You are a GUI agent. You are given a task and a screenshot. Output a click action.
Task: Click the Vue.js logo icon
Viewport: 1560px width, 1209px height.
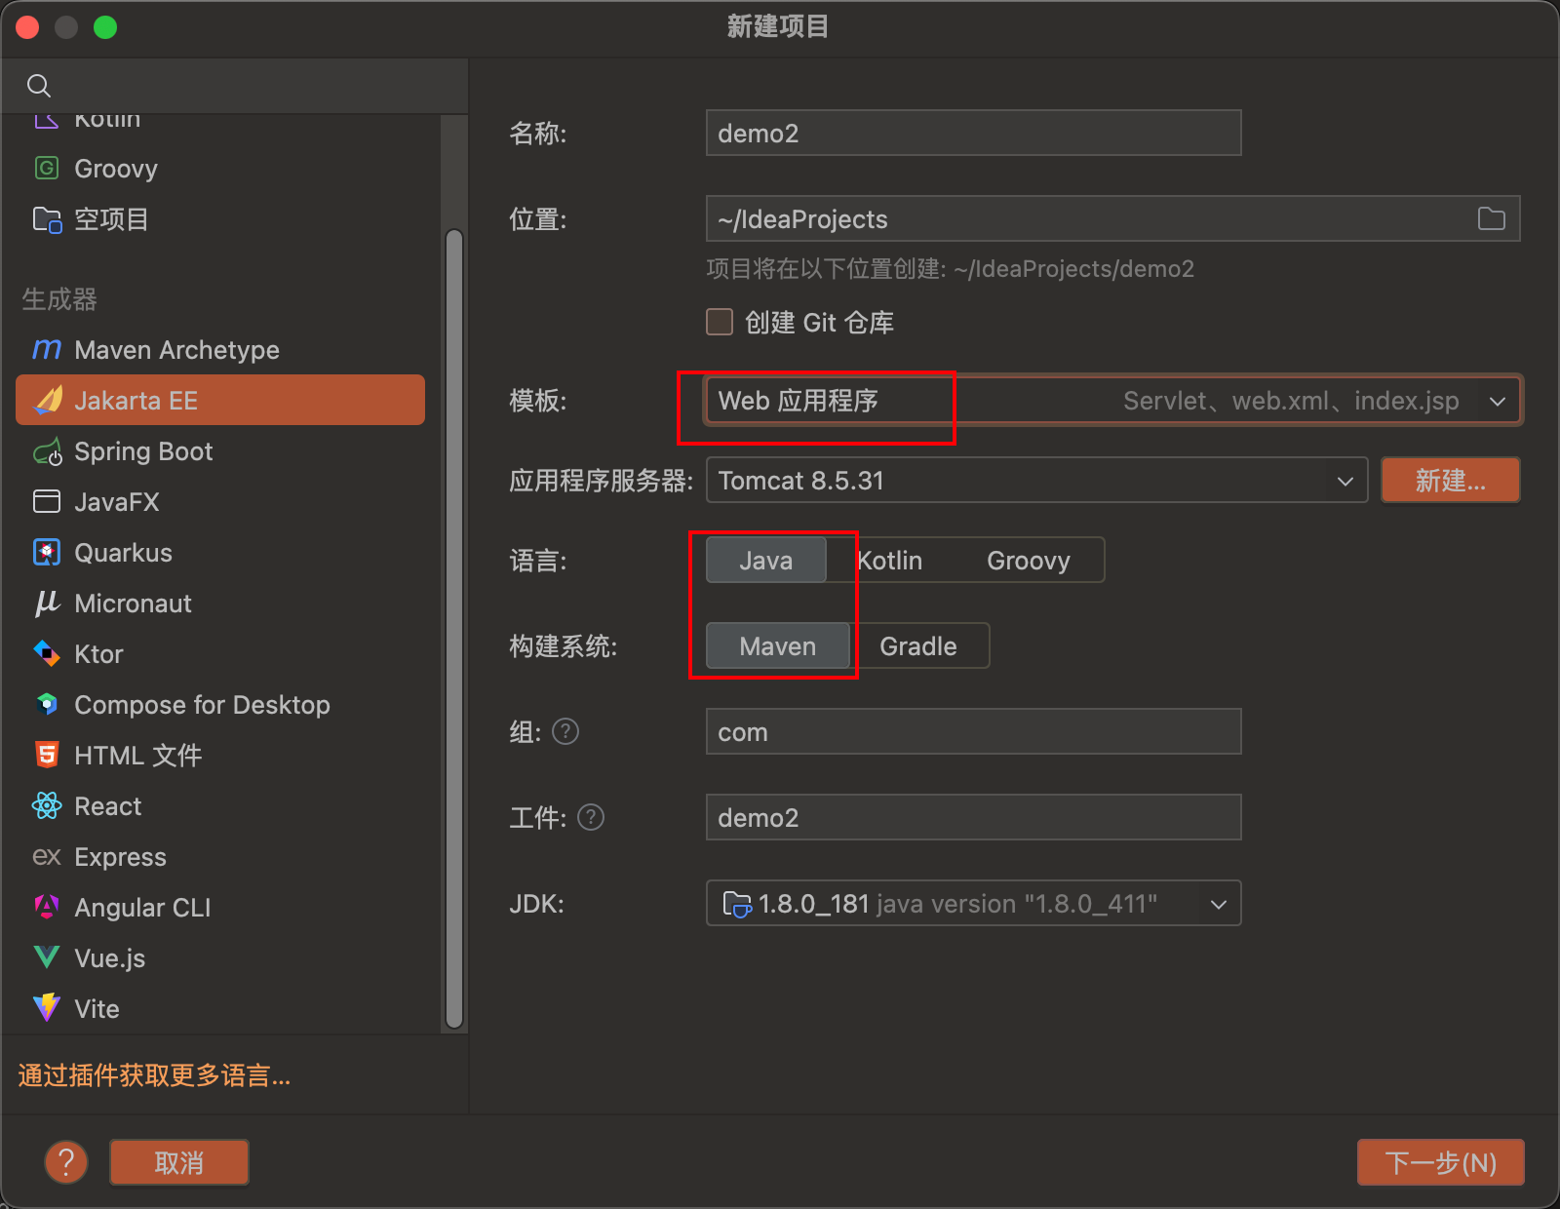(46, 958)
